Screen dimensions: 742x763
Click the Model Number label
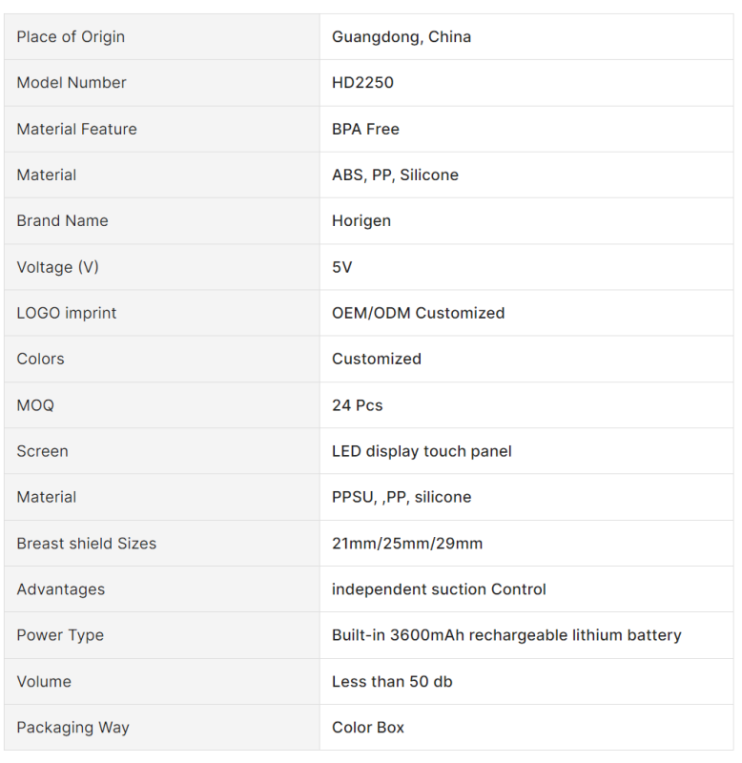pos(72,83)
